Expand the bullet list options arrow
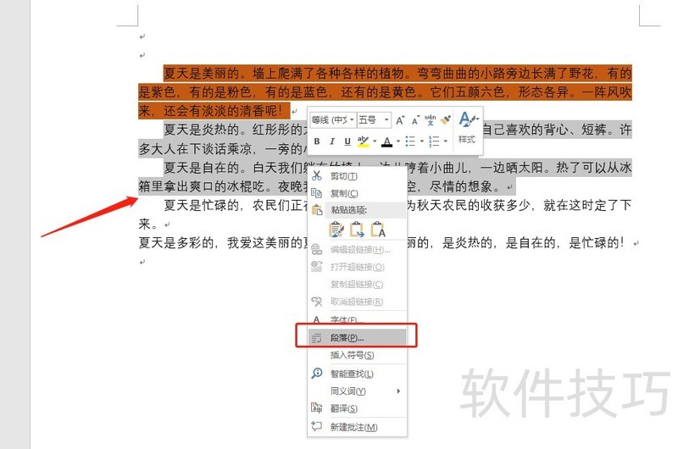Image resolution: width=678 pixels, height=449 pixels. click(421, 141)
